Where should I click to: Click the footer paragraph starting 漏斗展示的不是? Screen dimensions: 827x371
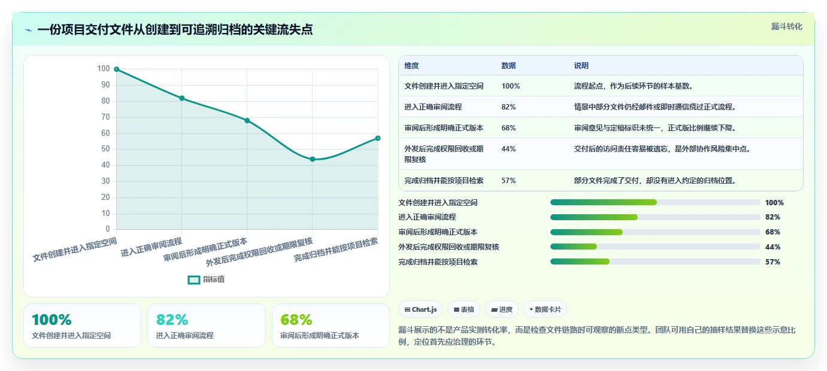click(x=596, y=336)
